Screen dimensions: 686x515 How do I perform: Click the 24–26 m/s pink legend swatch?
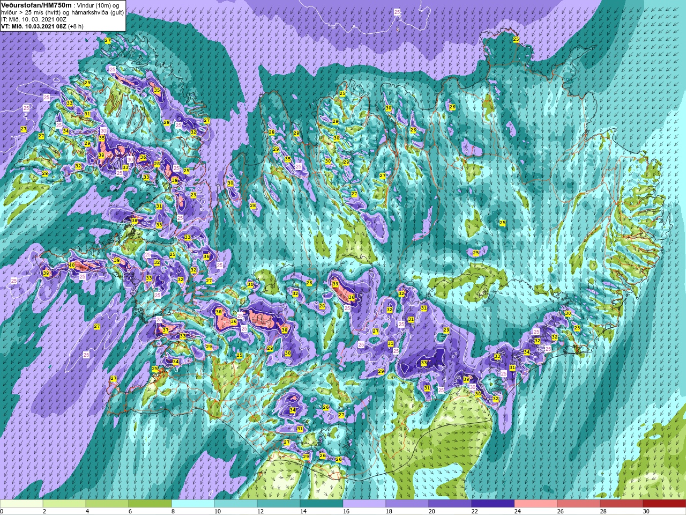[536, 504]
